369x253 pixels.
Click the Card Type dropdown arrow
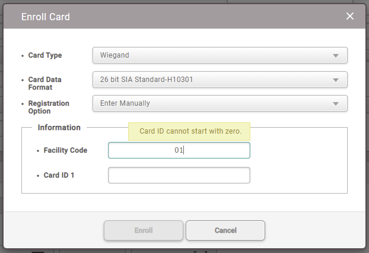click(336, 56)
